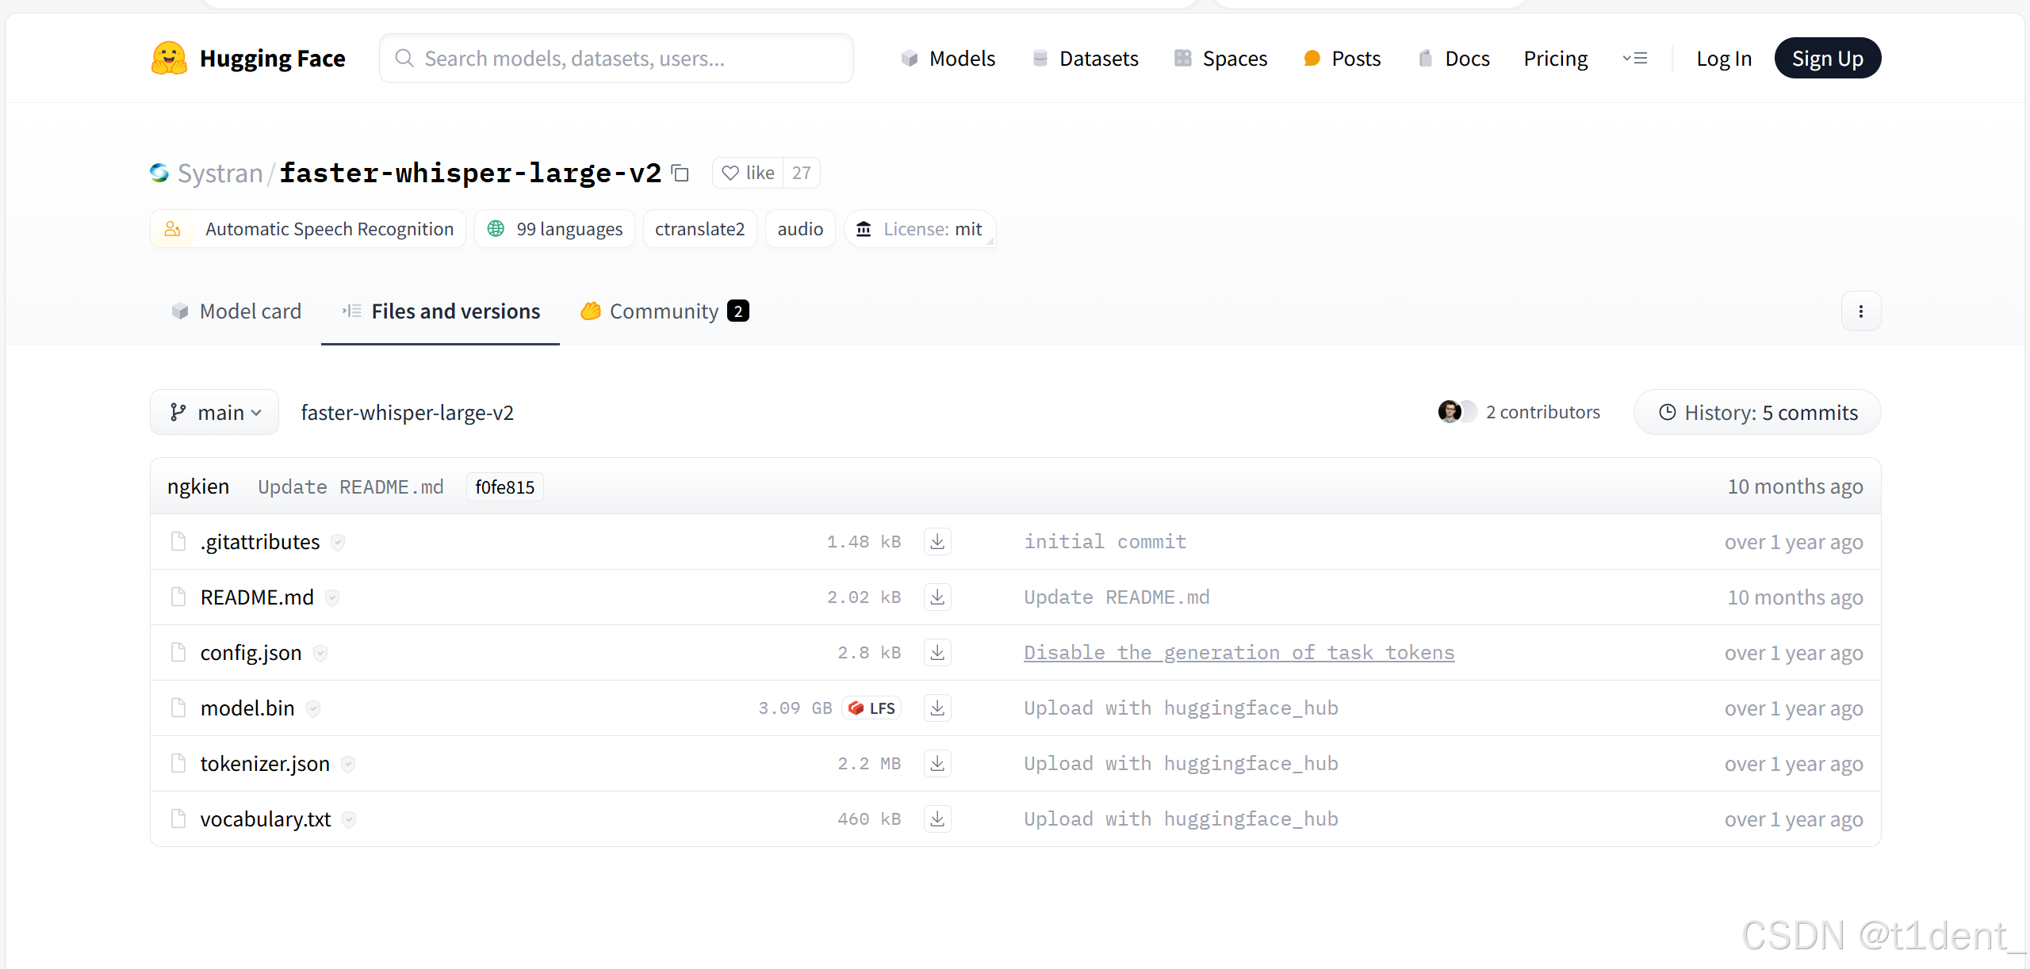
Task: Open three-dot model options menu
Action: tap(1860, 311)
